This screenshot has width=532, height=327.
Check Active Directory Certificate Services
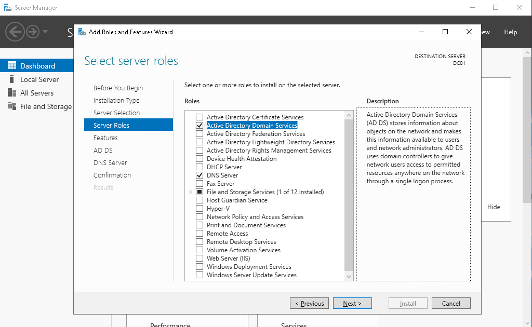(199, 117)
